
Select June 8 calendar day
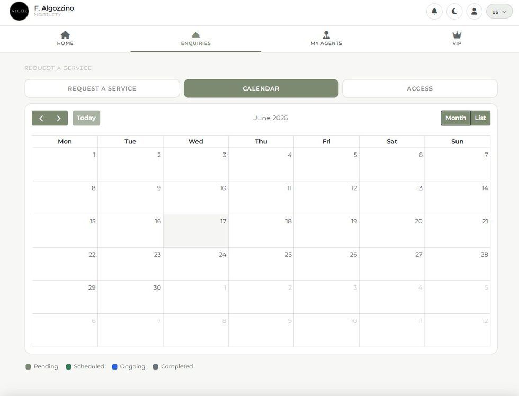point(65,197)
